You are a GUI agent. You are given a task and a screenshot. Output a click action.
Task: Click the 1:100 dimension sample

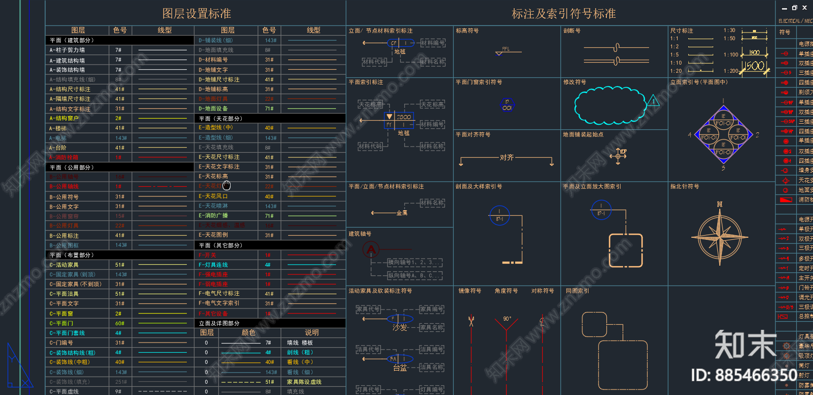pyautogui.click(x=754, y=53)
